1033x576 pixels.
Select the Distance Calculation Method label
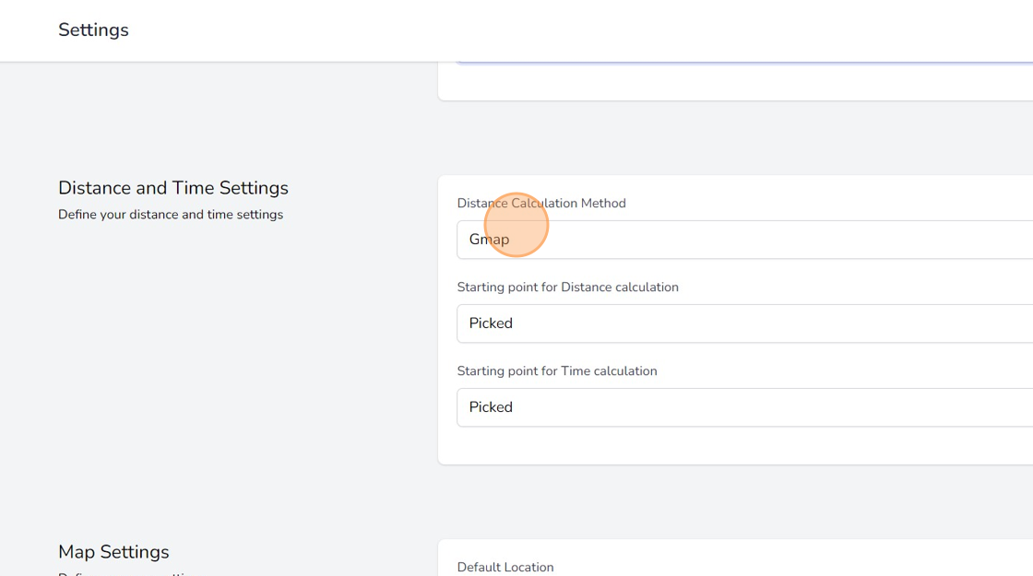[541, 203]
